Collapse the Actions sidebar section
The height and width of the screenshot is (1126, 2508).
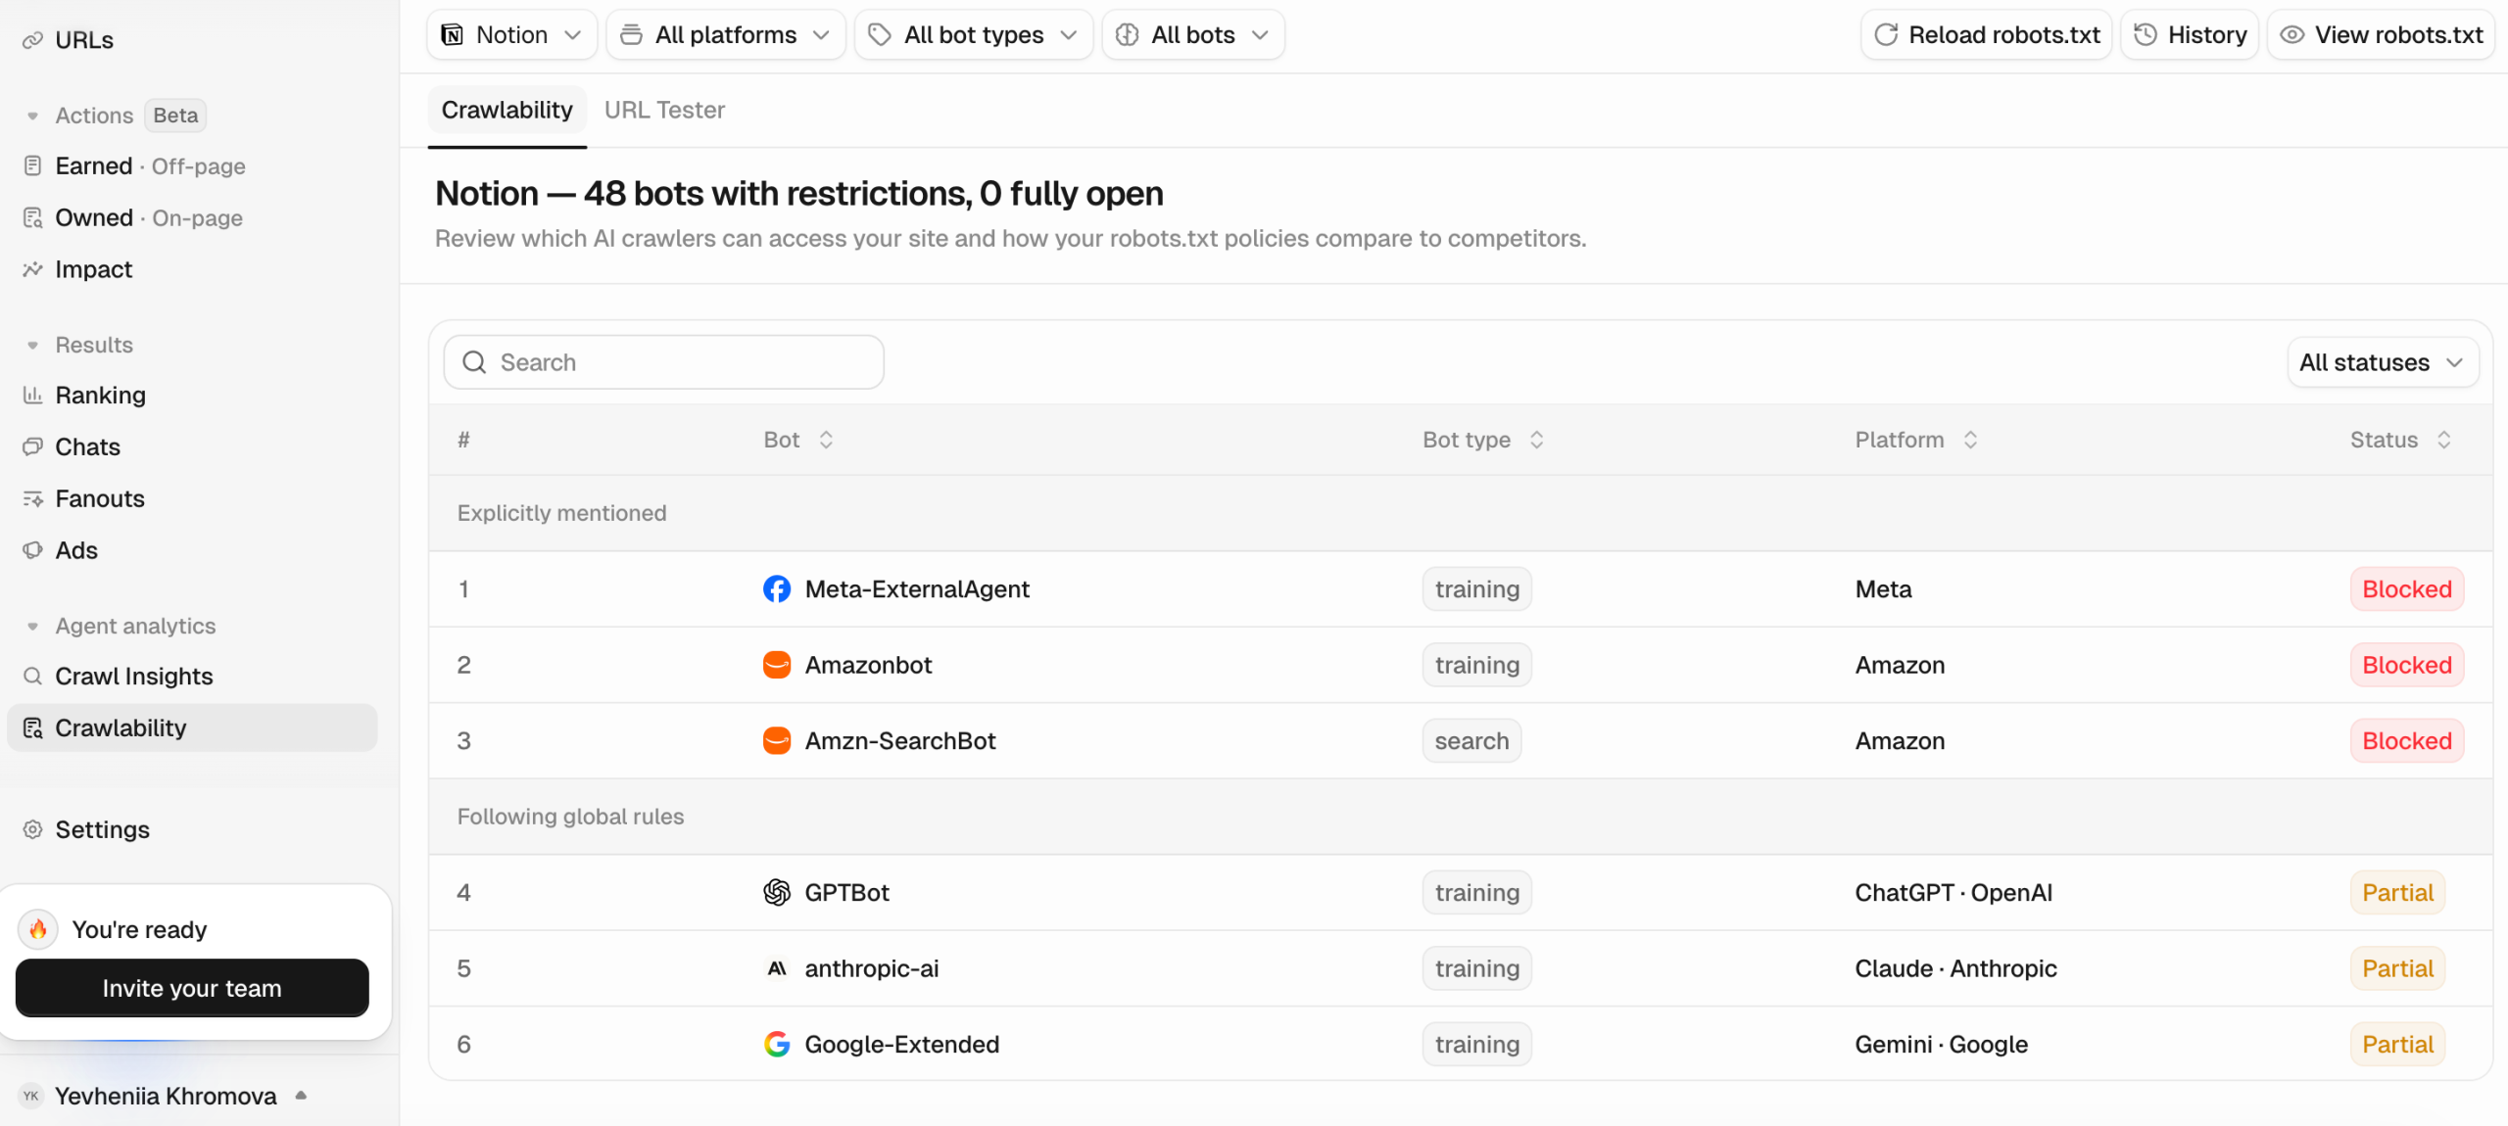(x=32, y=116)
